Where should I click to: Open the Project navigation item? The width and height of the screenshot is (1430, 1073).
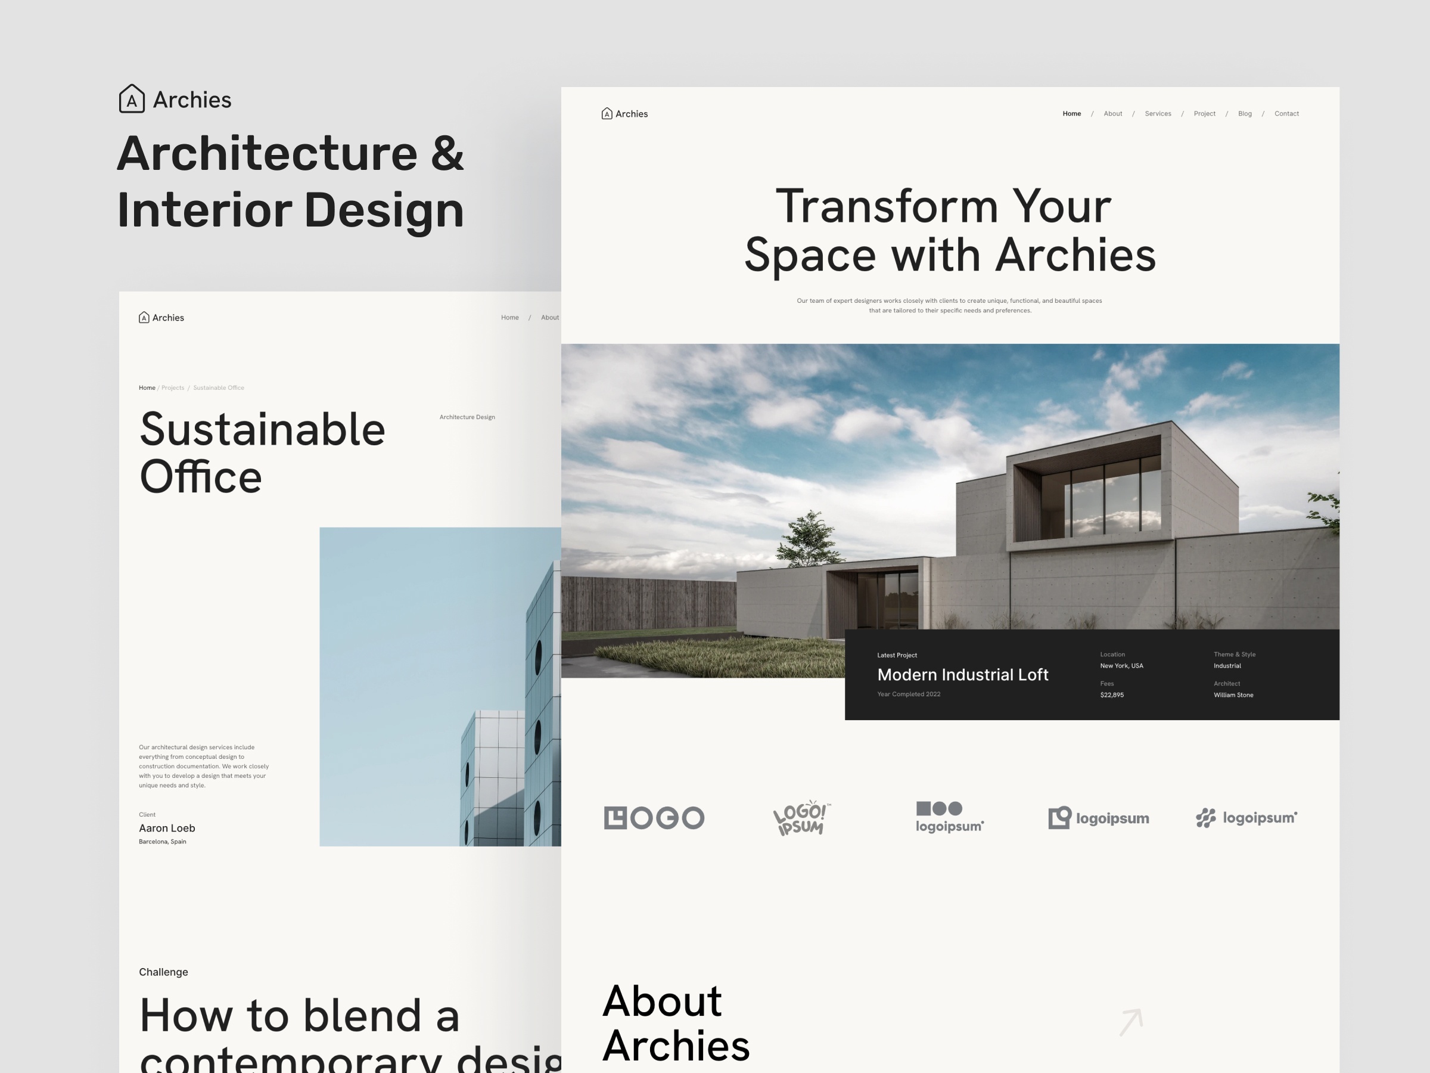1204,113
